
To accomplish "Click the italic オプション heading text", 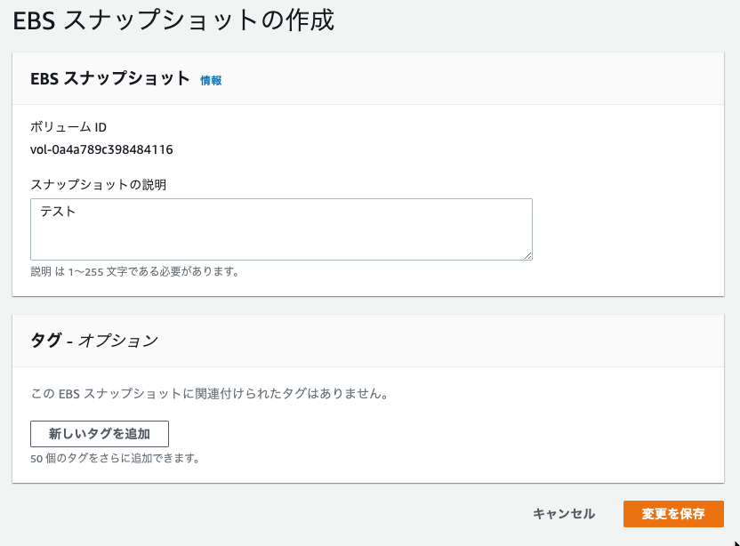I will pyautogui.click(x=118, y=341).
